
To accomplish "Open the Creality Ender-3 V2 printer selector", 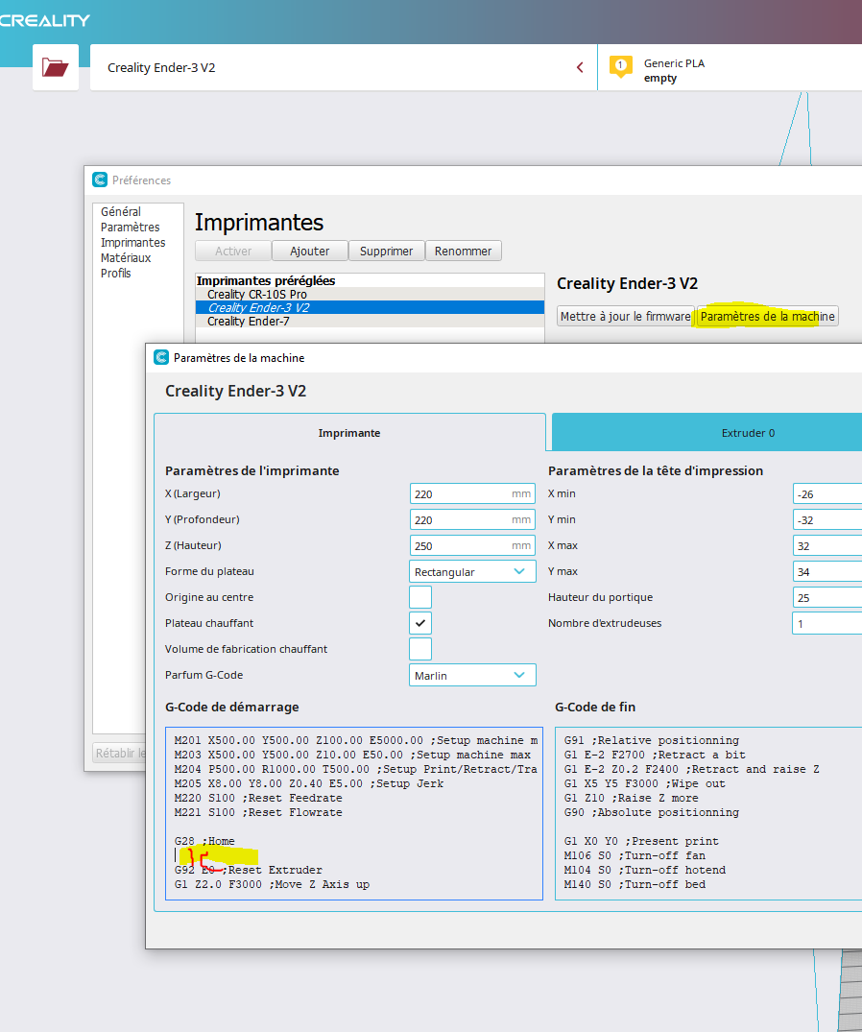I will click(x=344, y=67).
